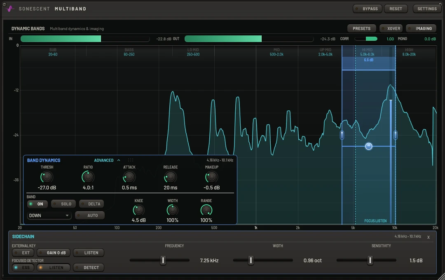Close the SIDECHAIN panel with X
This screenshot has height=280, width=445.
pos(428,237)
